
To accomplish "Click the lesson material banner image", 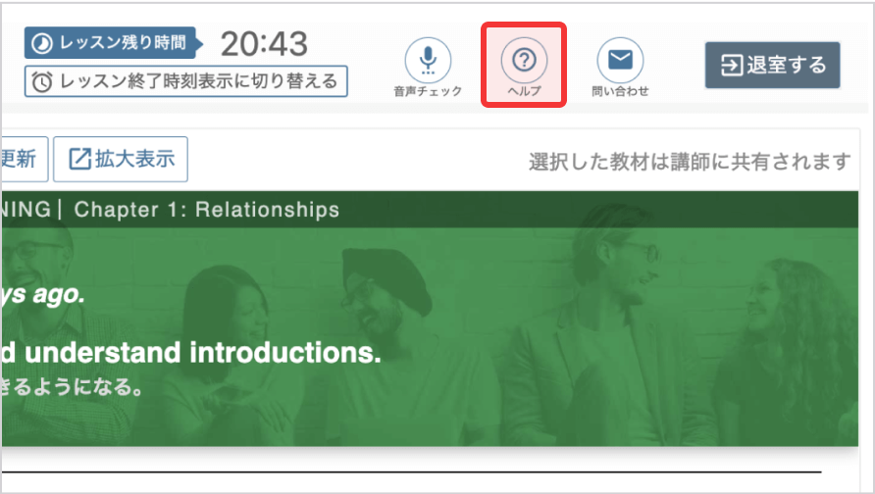I will pos(429,319).
